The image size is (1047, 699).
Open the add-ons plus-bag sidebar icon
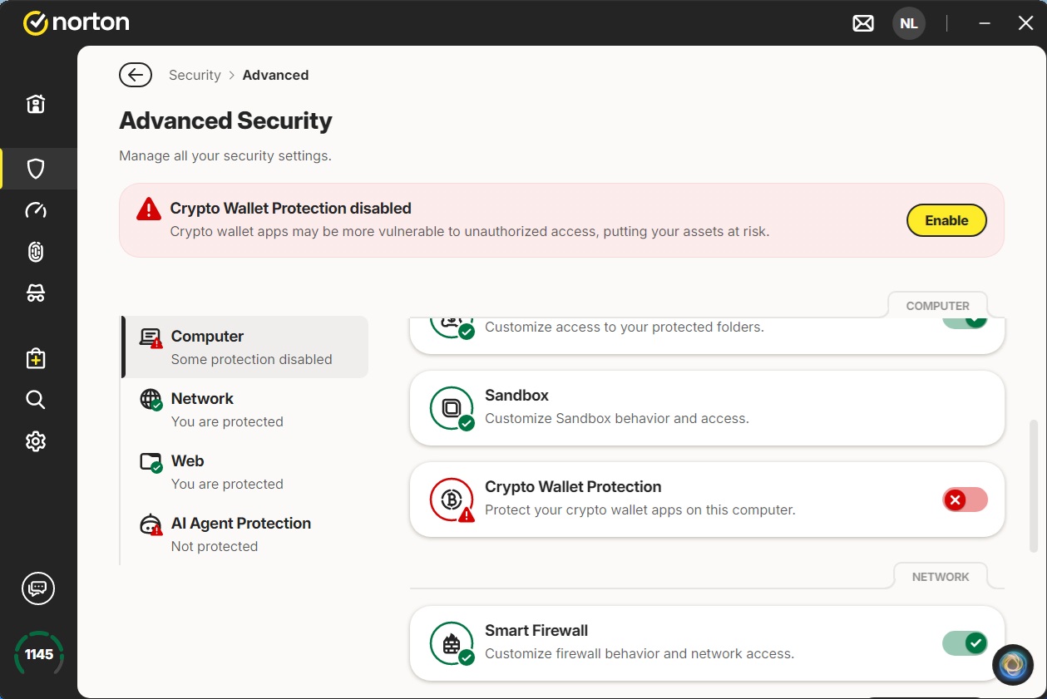pos(35,358)
